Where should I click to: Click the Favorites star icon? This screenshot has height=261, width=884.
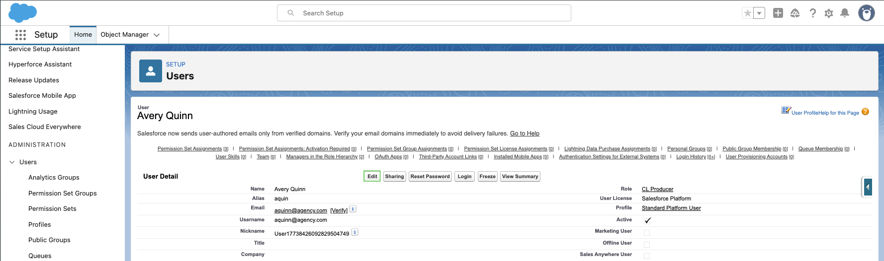(x=747, y=13)
